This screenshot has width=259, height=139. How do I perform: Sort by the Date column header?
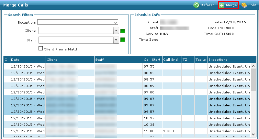click(28, 60)
